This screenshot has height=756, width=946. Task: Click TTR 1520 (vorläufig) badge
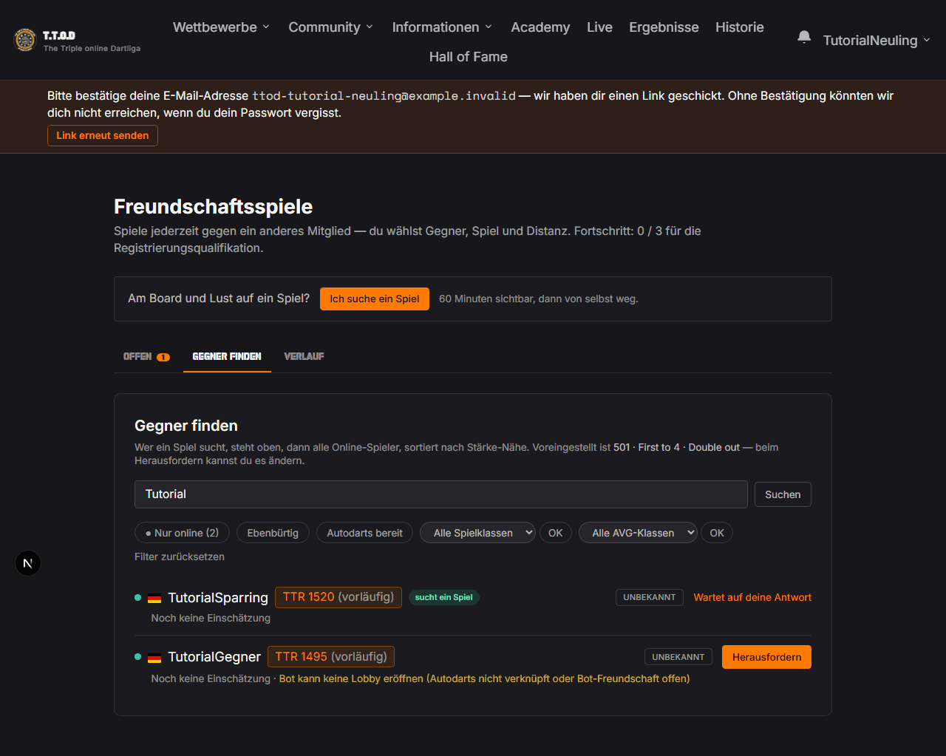[338, 597]
